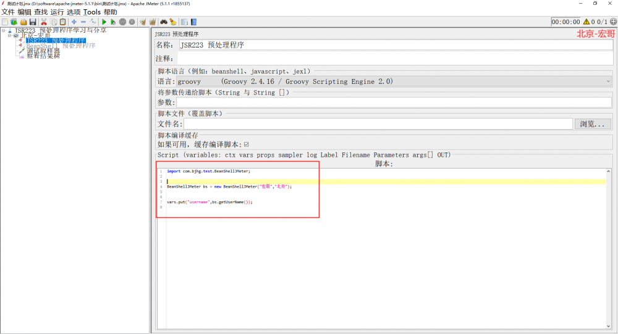Search the tree with binoculars icon
Image resolution: width=618 pixels, height=334 pixels.
tap(163, 22)
